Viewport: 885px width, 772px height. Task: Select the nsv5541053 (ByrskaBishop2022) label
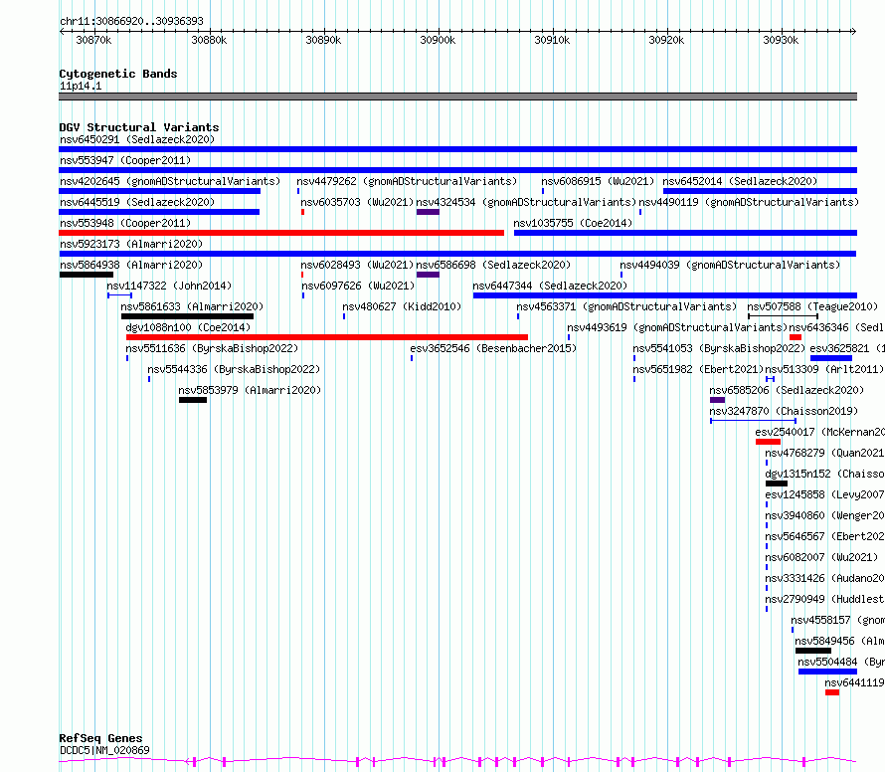(719, 348)
